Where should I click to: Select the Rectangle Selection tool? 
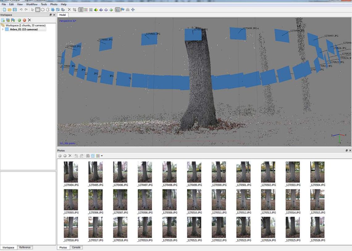38,10
